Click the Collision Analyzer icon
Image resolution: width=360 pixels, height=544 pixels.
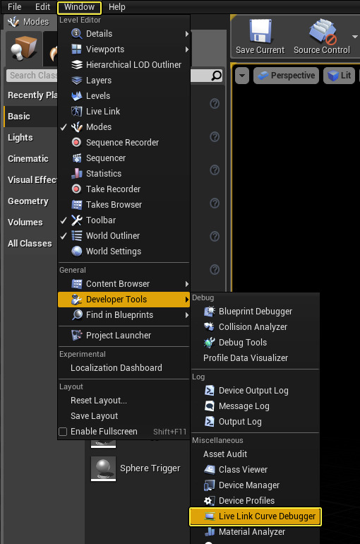pos(209,327)
